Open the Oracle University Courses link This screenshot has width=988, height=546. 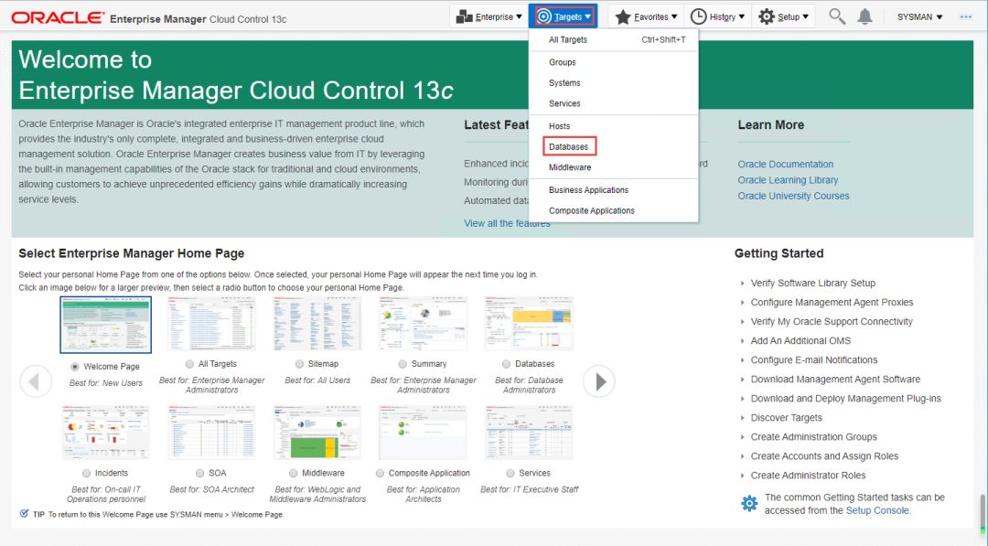click(x=793, y=196)
